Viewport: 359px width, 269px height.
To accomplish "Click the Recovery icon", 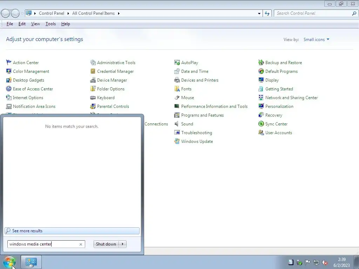I will click(261, 115).
